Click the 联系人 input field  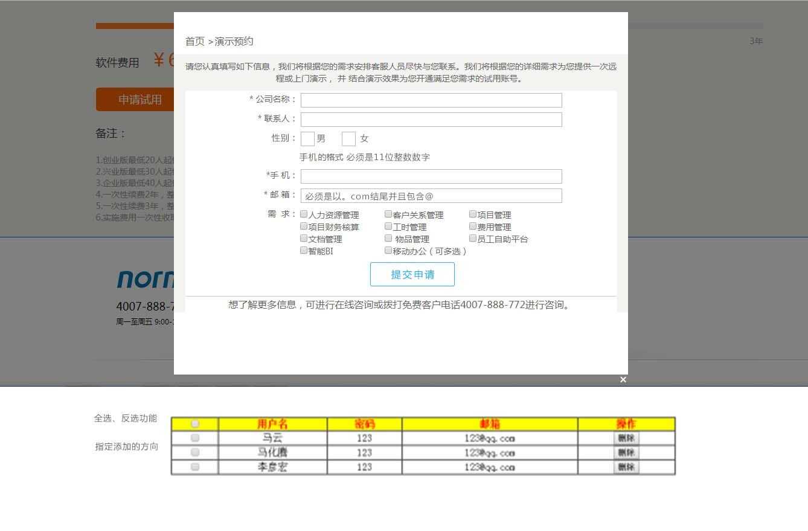[431, 120]
